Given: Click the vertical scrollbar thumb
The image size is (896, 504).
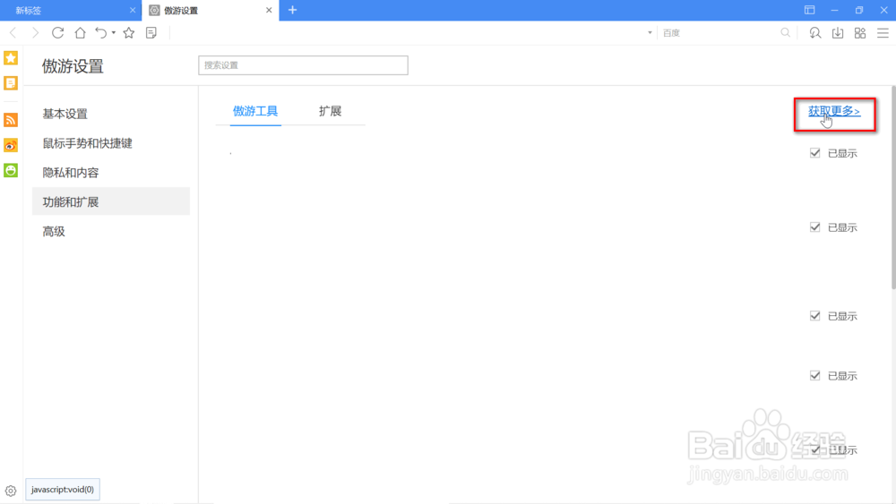Looking at the screenshot, I should pyautogui.click(x=893, y=187).
